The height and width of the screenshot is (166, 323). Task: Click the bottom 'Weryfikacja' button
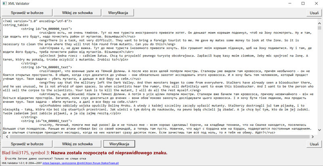tap(119, 143)
